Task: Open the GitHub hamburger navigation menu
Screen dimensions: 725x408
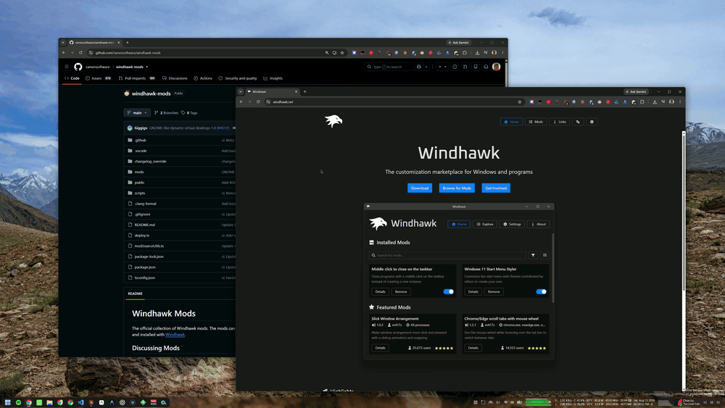Action: point(67,67)
